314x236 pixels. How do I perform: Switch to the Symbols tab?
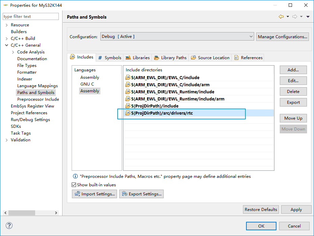(x=110, y=58)
